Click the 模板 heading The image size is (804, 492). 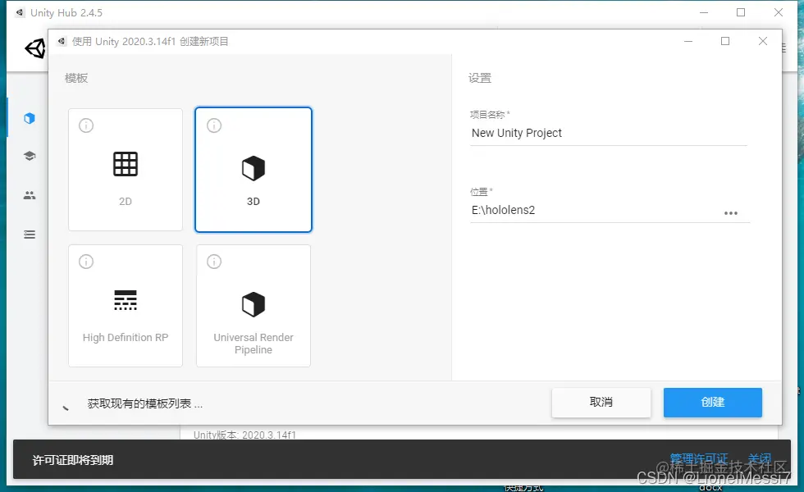(x=76, y=78)
